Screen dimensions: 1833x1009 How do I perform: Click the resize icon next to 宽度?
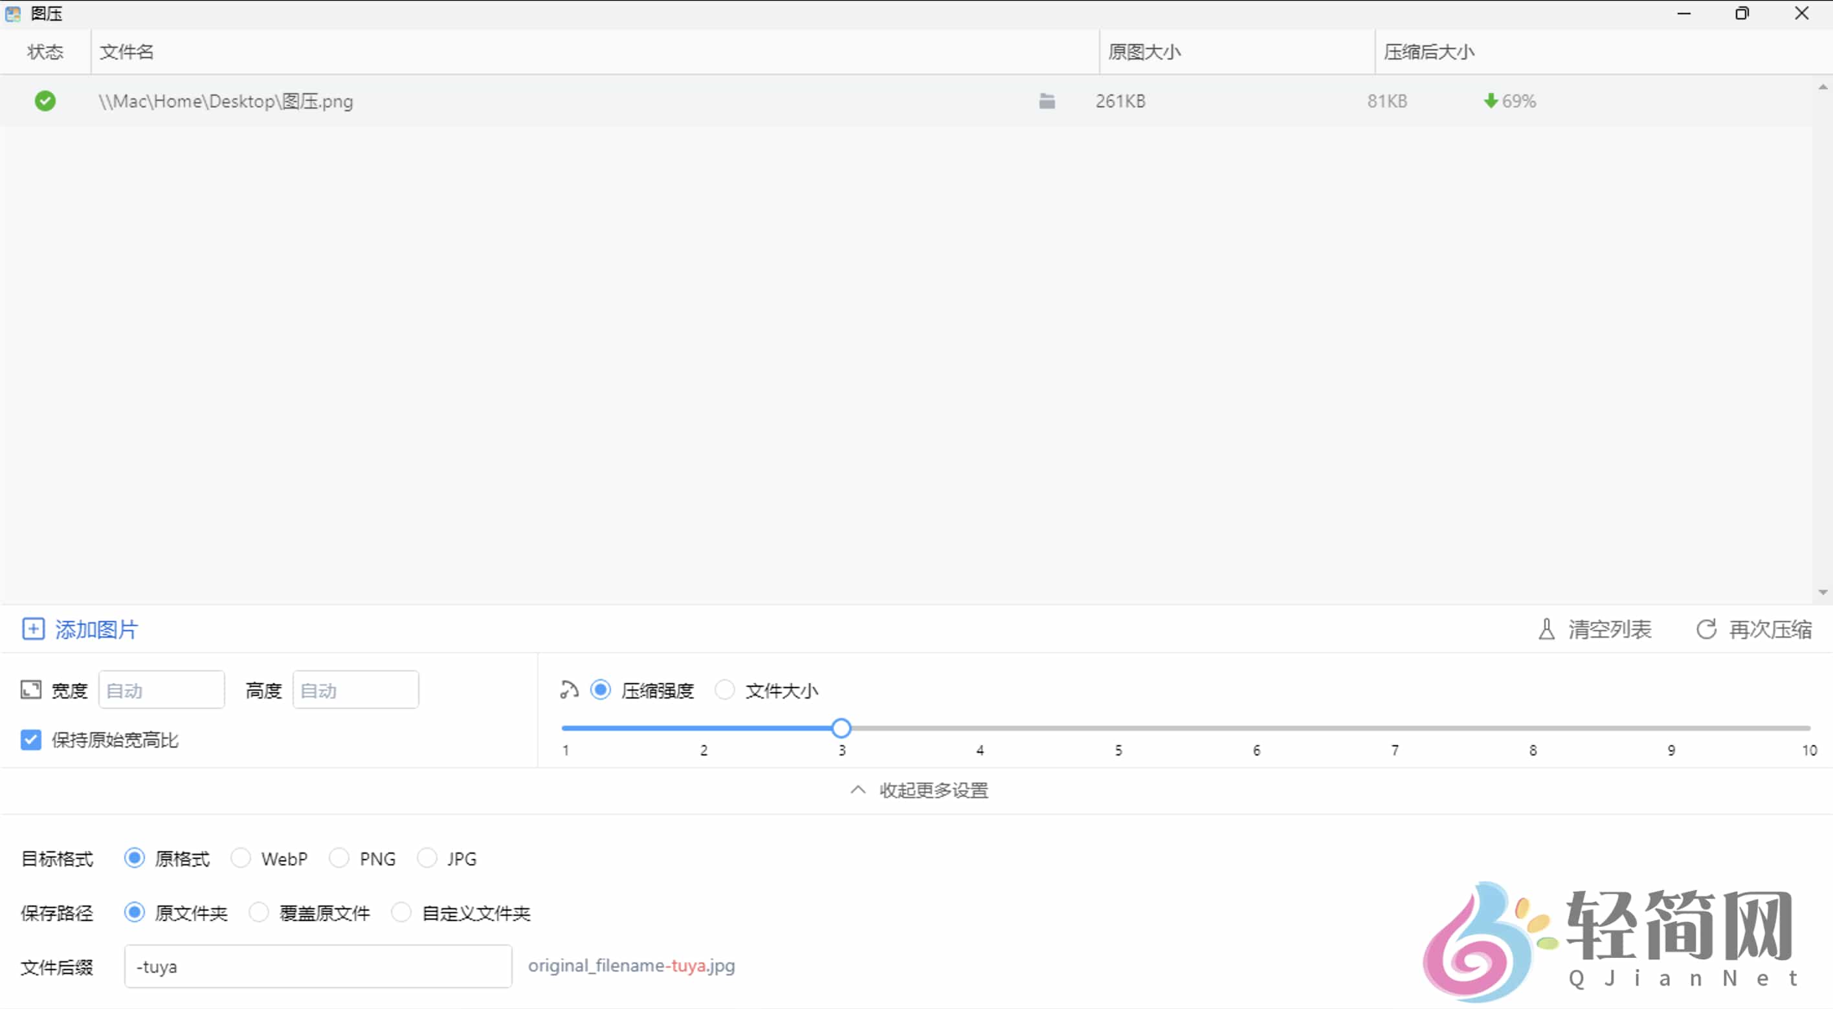coord(30,689)
